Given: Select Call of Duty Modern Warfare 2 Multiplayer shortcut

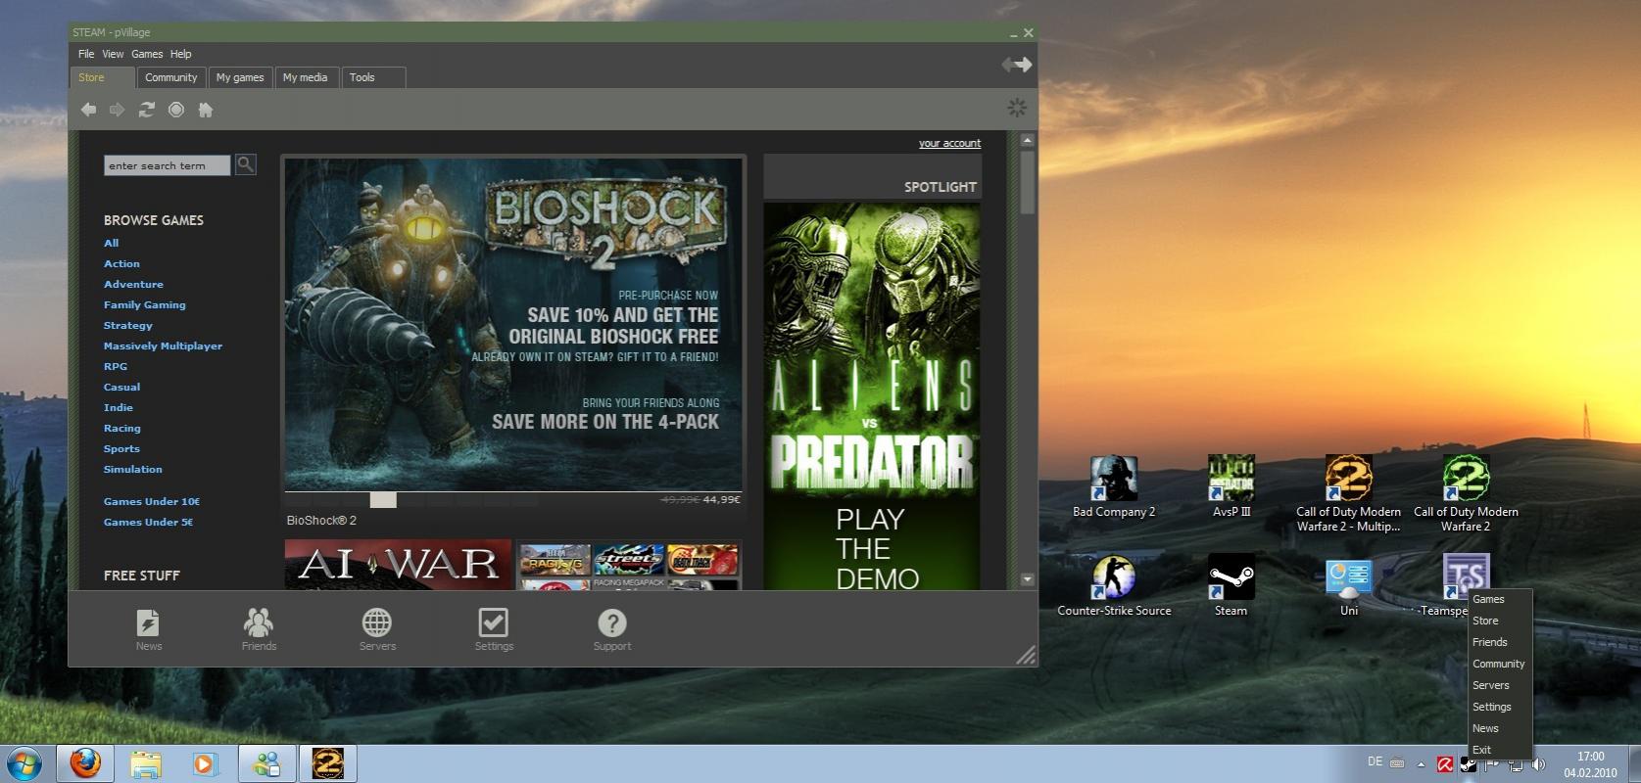Looking at the screenshot, I should point(1349,493).
